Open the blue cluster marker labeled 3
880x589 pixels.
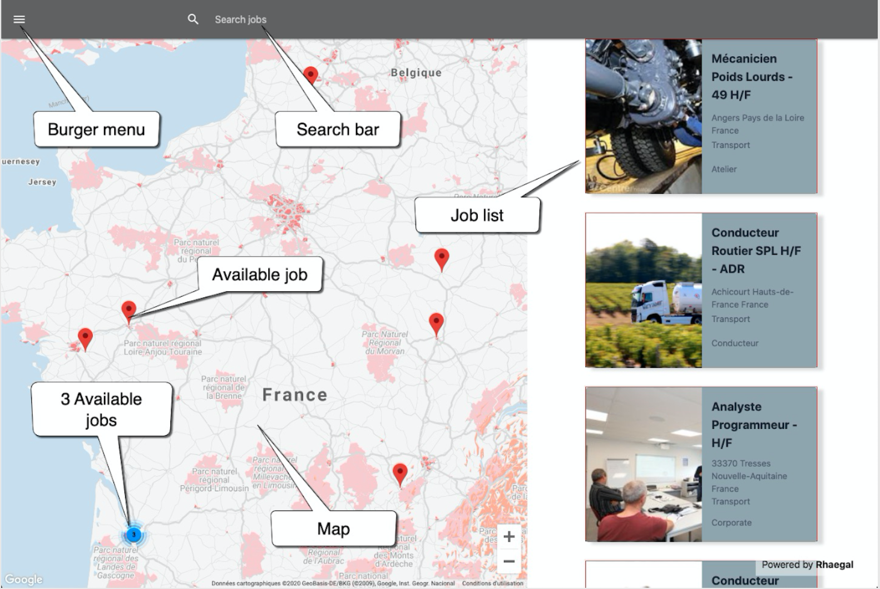point(134,535)
